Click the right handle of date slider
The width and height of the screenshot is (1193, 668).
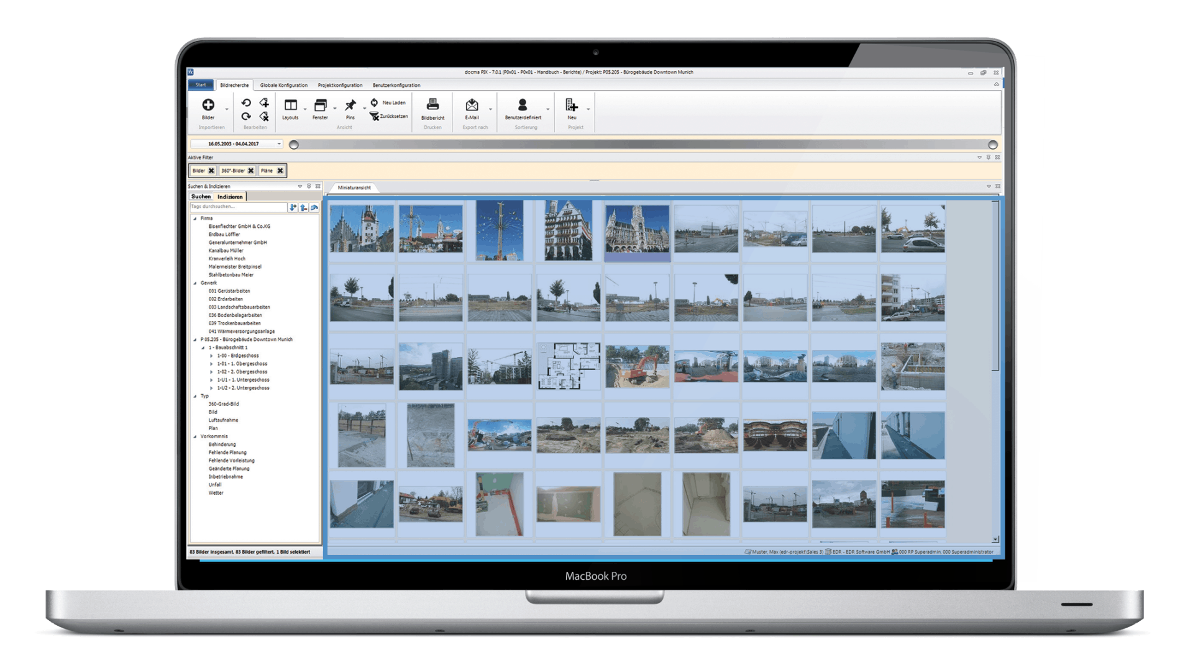point(993,145)
